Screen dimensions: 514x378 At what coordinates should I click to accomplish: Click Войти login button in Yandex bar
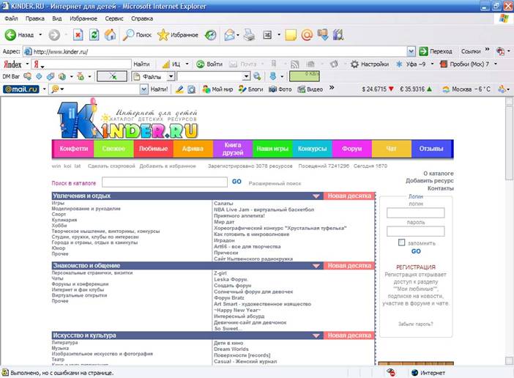click(x=209, y=64)
